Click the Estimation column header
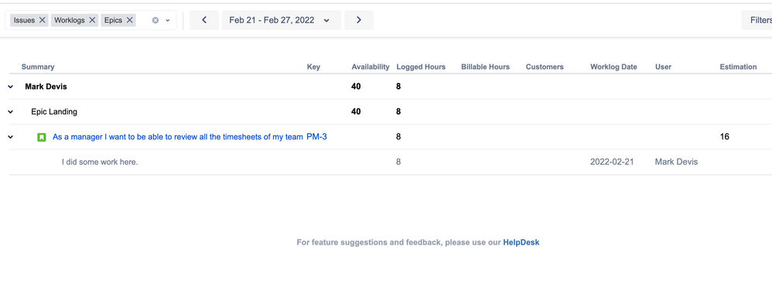 738,67
